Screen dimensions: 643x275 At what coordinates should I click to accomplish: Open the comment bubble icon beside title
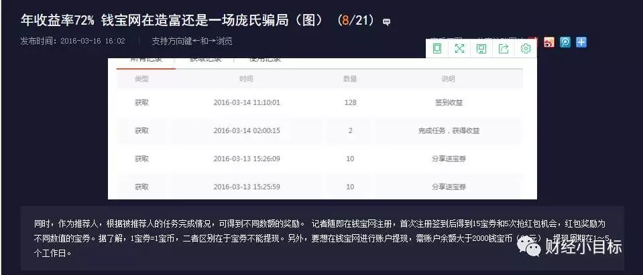386,22
